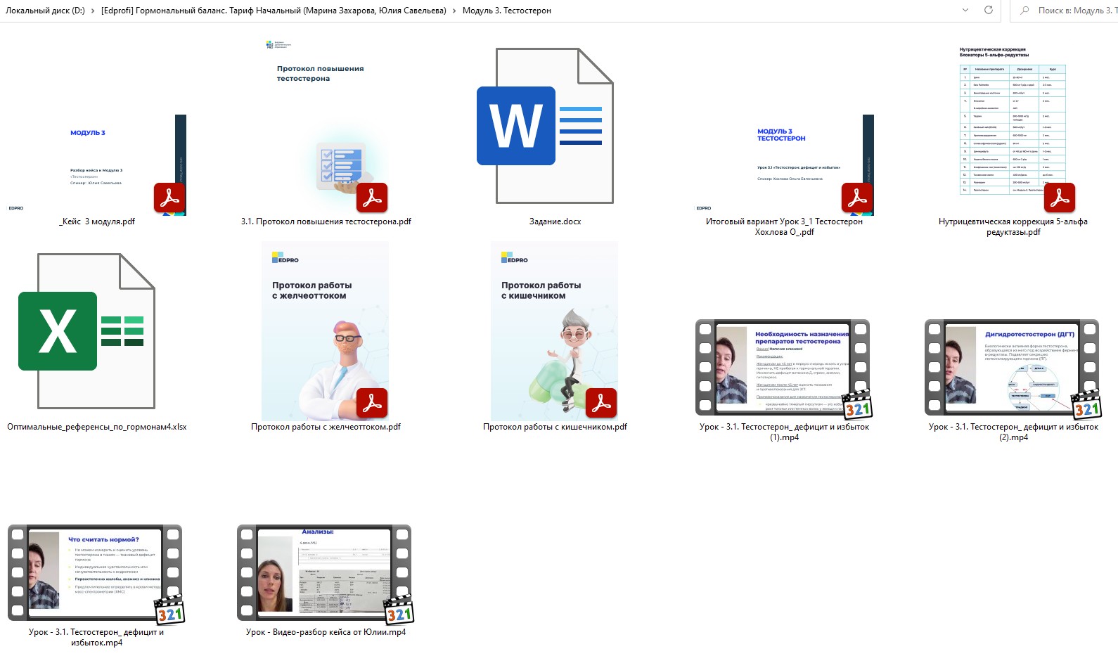The image size is (1118, 656).
Task: Click the Модуль 3. Тестостерон breadcrumb segment
Action: point(506,11)
